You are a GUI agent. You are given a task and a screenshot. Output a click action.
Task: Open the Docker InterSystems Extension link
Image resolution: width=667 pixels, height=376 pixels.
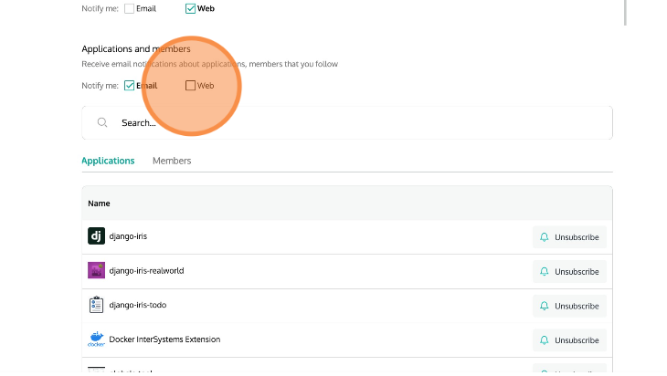[164, 339]
